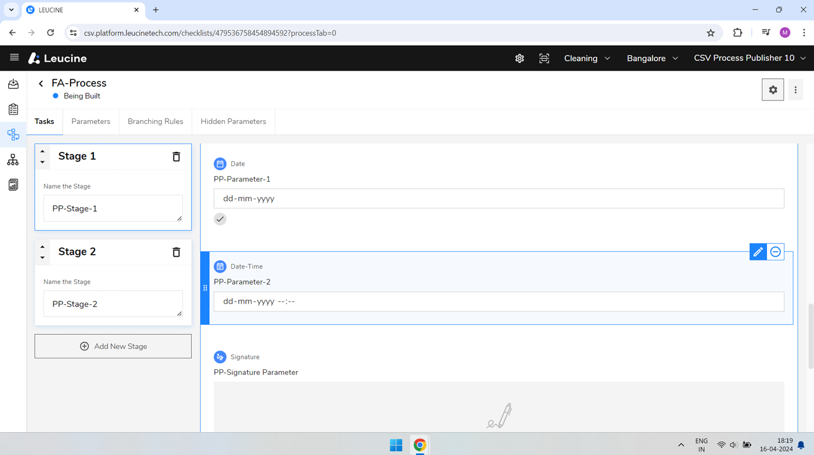This screenshot has width=814, height=455.
Task: Move Stage 1 up with arrow
Action: [43, 151]
